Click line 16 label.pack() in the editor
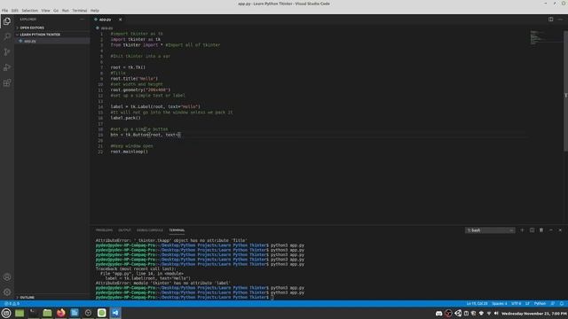This screenshot has height=319, width=568. 125,118
